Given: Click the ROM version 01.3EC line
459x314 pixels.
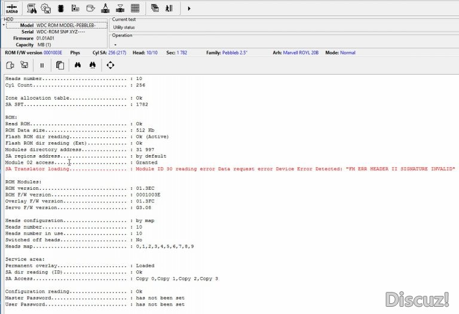Looking at the screenshot, I should pyautogui.click(x=79, y=188).
